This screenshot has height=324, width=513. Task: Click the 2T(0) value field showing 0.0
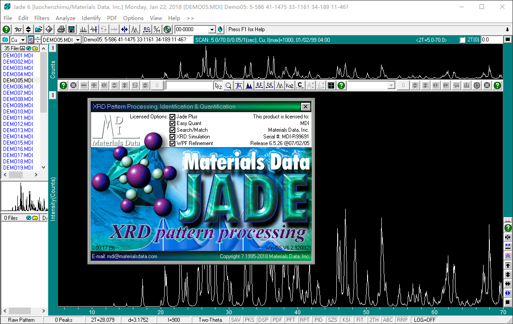[x=492, y=40]
